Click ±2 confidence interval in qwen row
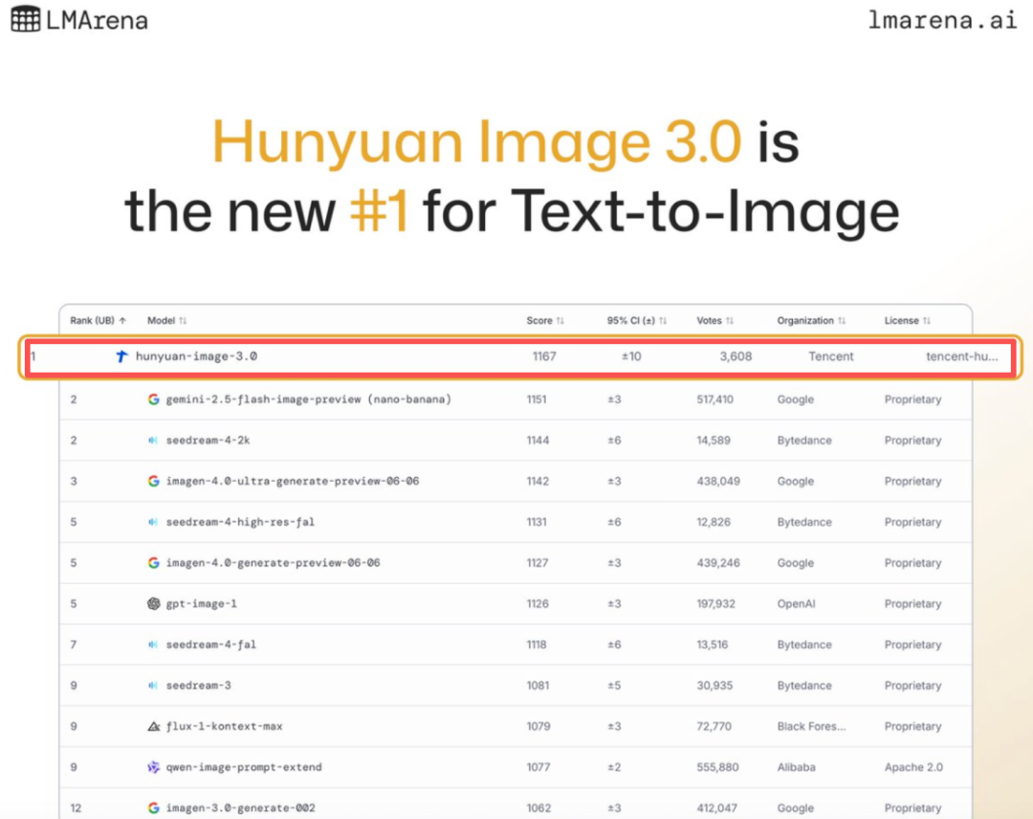Image resolution: width=1033 pixels, height=819 pixels. click(614, 767)
